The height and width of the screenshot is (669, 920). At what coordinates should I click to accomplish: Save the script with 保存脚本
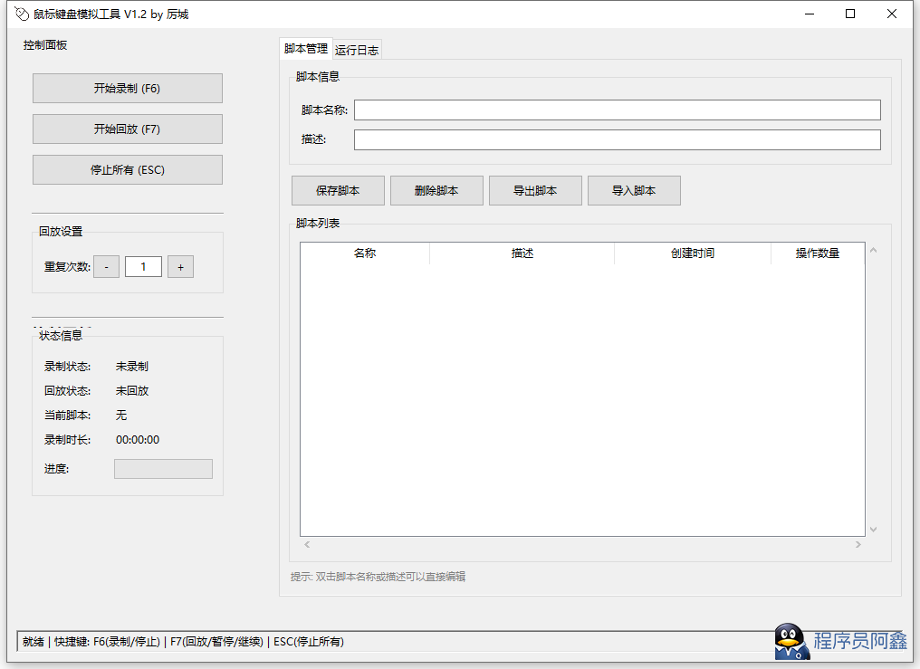(x=338, y=191)
